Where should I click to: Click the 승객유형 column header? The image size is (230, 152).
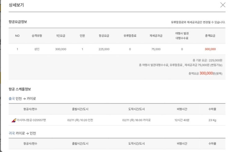tap(37, 36)
